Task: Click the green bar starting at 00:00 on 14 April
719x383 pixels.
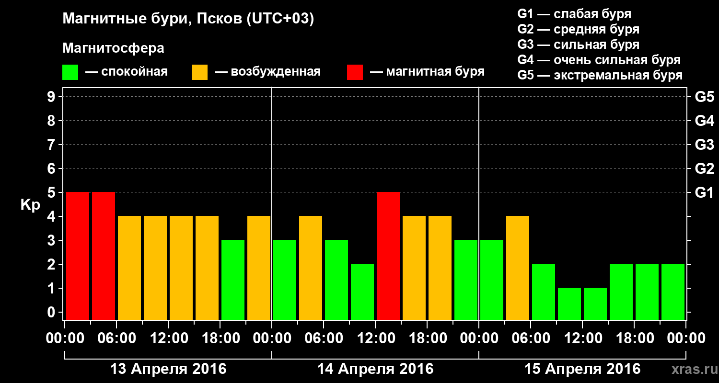Action: tap(285, 280)
